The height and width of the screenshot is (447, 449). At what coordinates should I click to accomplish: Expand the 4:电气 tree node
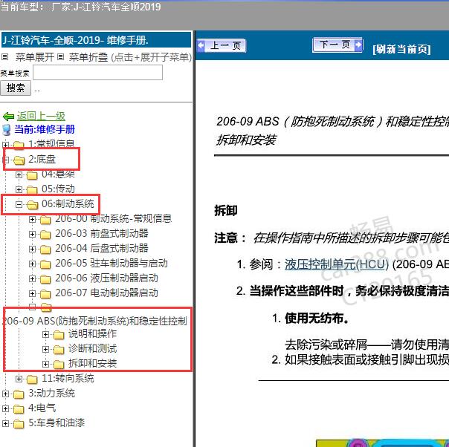pos(5,408)
